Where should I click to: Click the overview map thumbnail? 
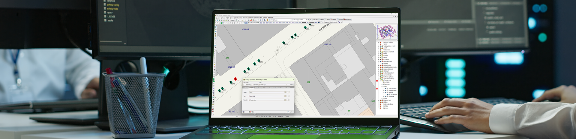coord(387,32)
